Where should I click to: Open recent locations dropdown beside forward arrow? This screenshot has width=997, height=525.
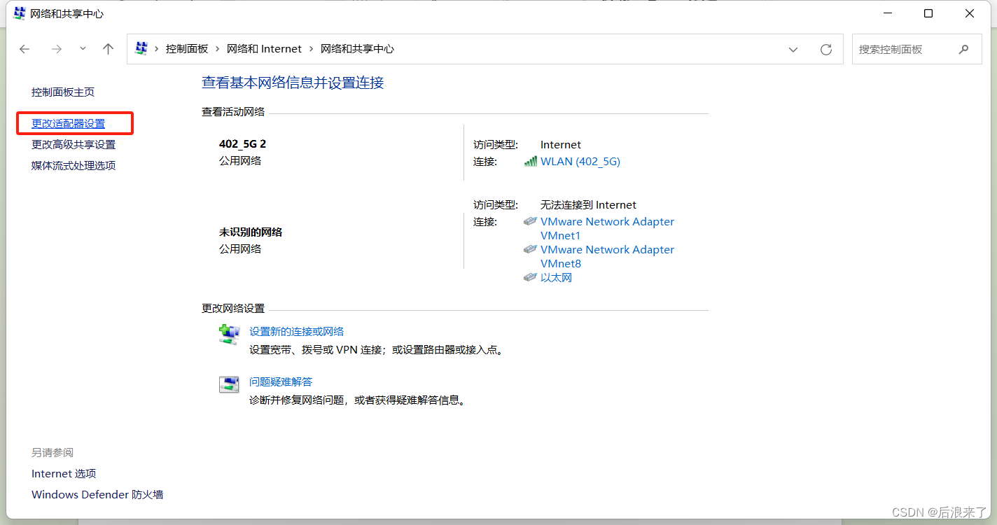tap(82, 49)
